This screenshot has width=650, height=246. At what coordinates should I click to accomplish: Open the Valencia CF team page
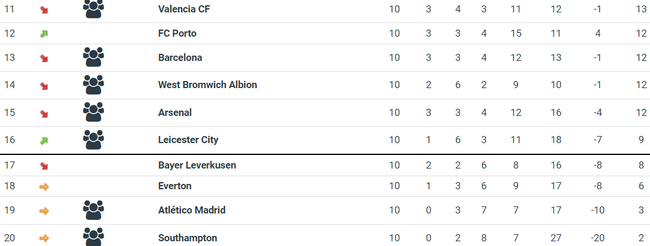[184, 9]
